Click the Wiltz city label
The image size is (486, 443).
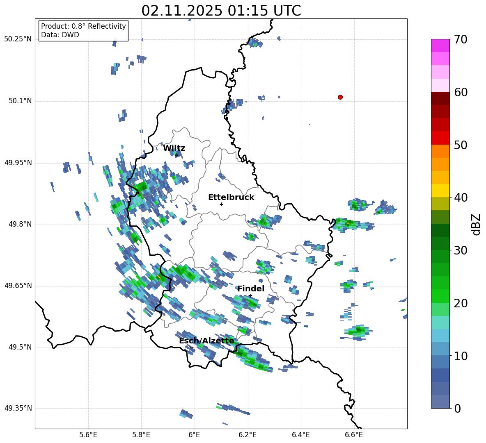coord(174,148)
